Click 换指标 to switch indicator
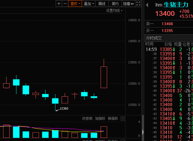This screenshot has width=193, height=141. [113, 118]
